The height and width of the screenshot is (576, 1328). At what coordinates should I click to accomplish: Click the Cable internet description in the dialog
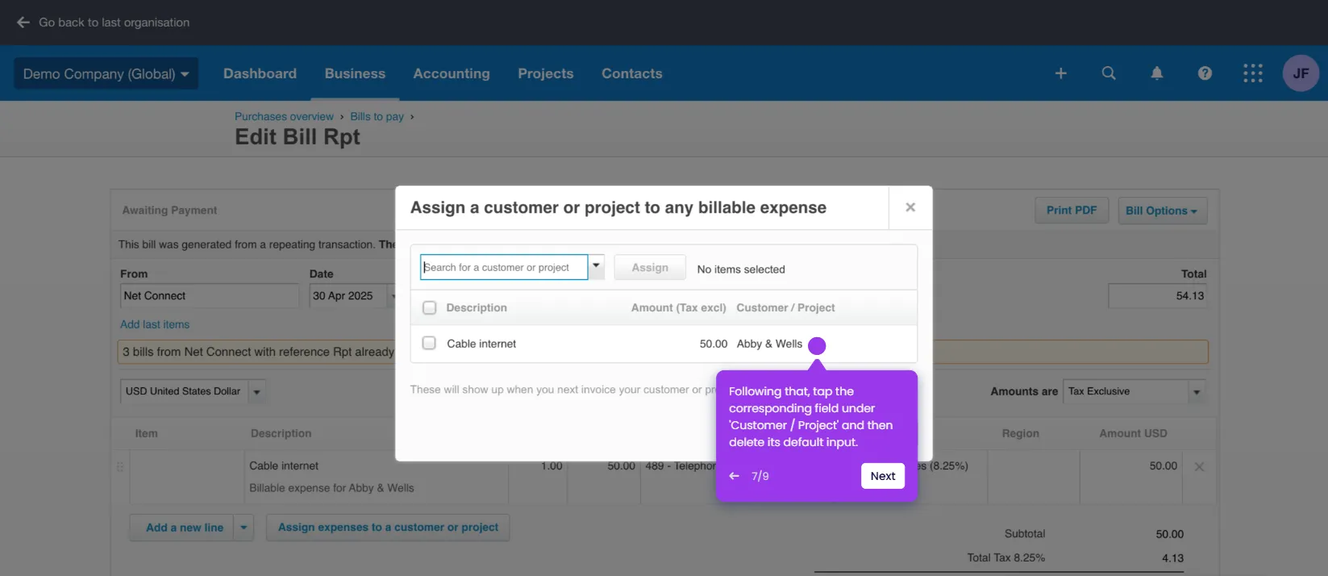click(x=481, y=344)
